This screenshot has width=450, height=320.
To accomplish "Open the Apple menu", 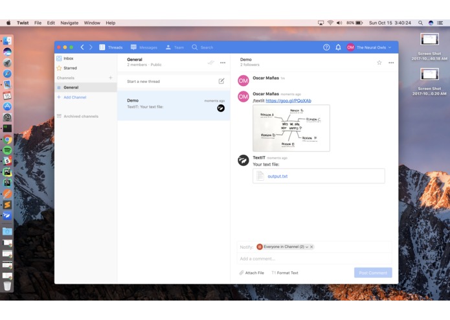I will click(8, 23).
